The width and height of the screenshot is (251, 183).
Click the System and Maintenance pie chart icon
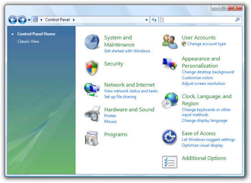[92, 42]
